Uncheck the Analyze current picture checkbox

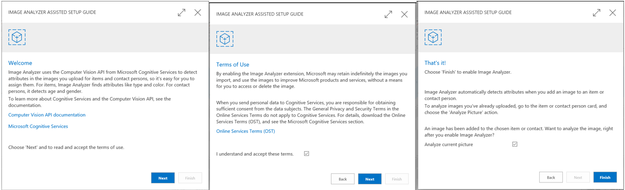515,144
